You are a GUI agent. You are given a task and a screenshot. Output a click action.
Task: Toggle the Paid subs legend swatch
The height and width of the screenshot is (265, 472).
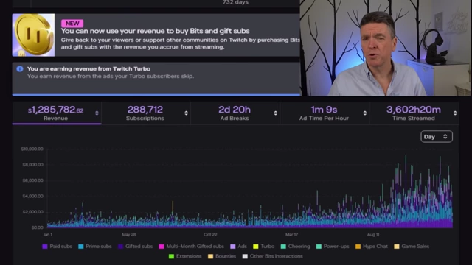point(45,247)
